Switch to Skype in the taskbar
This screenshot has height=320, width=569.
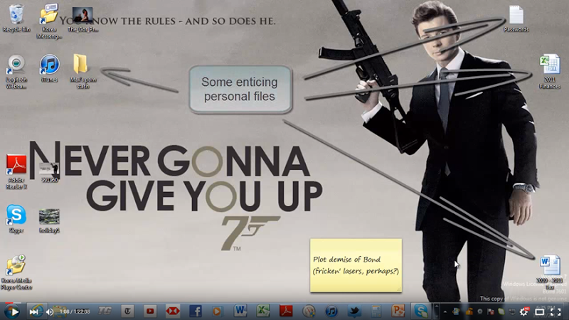(420, 311)
